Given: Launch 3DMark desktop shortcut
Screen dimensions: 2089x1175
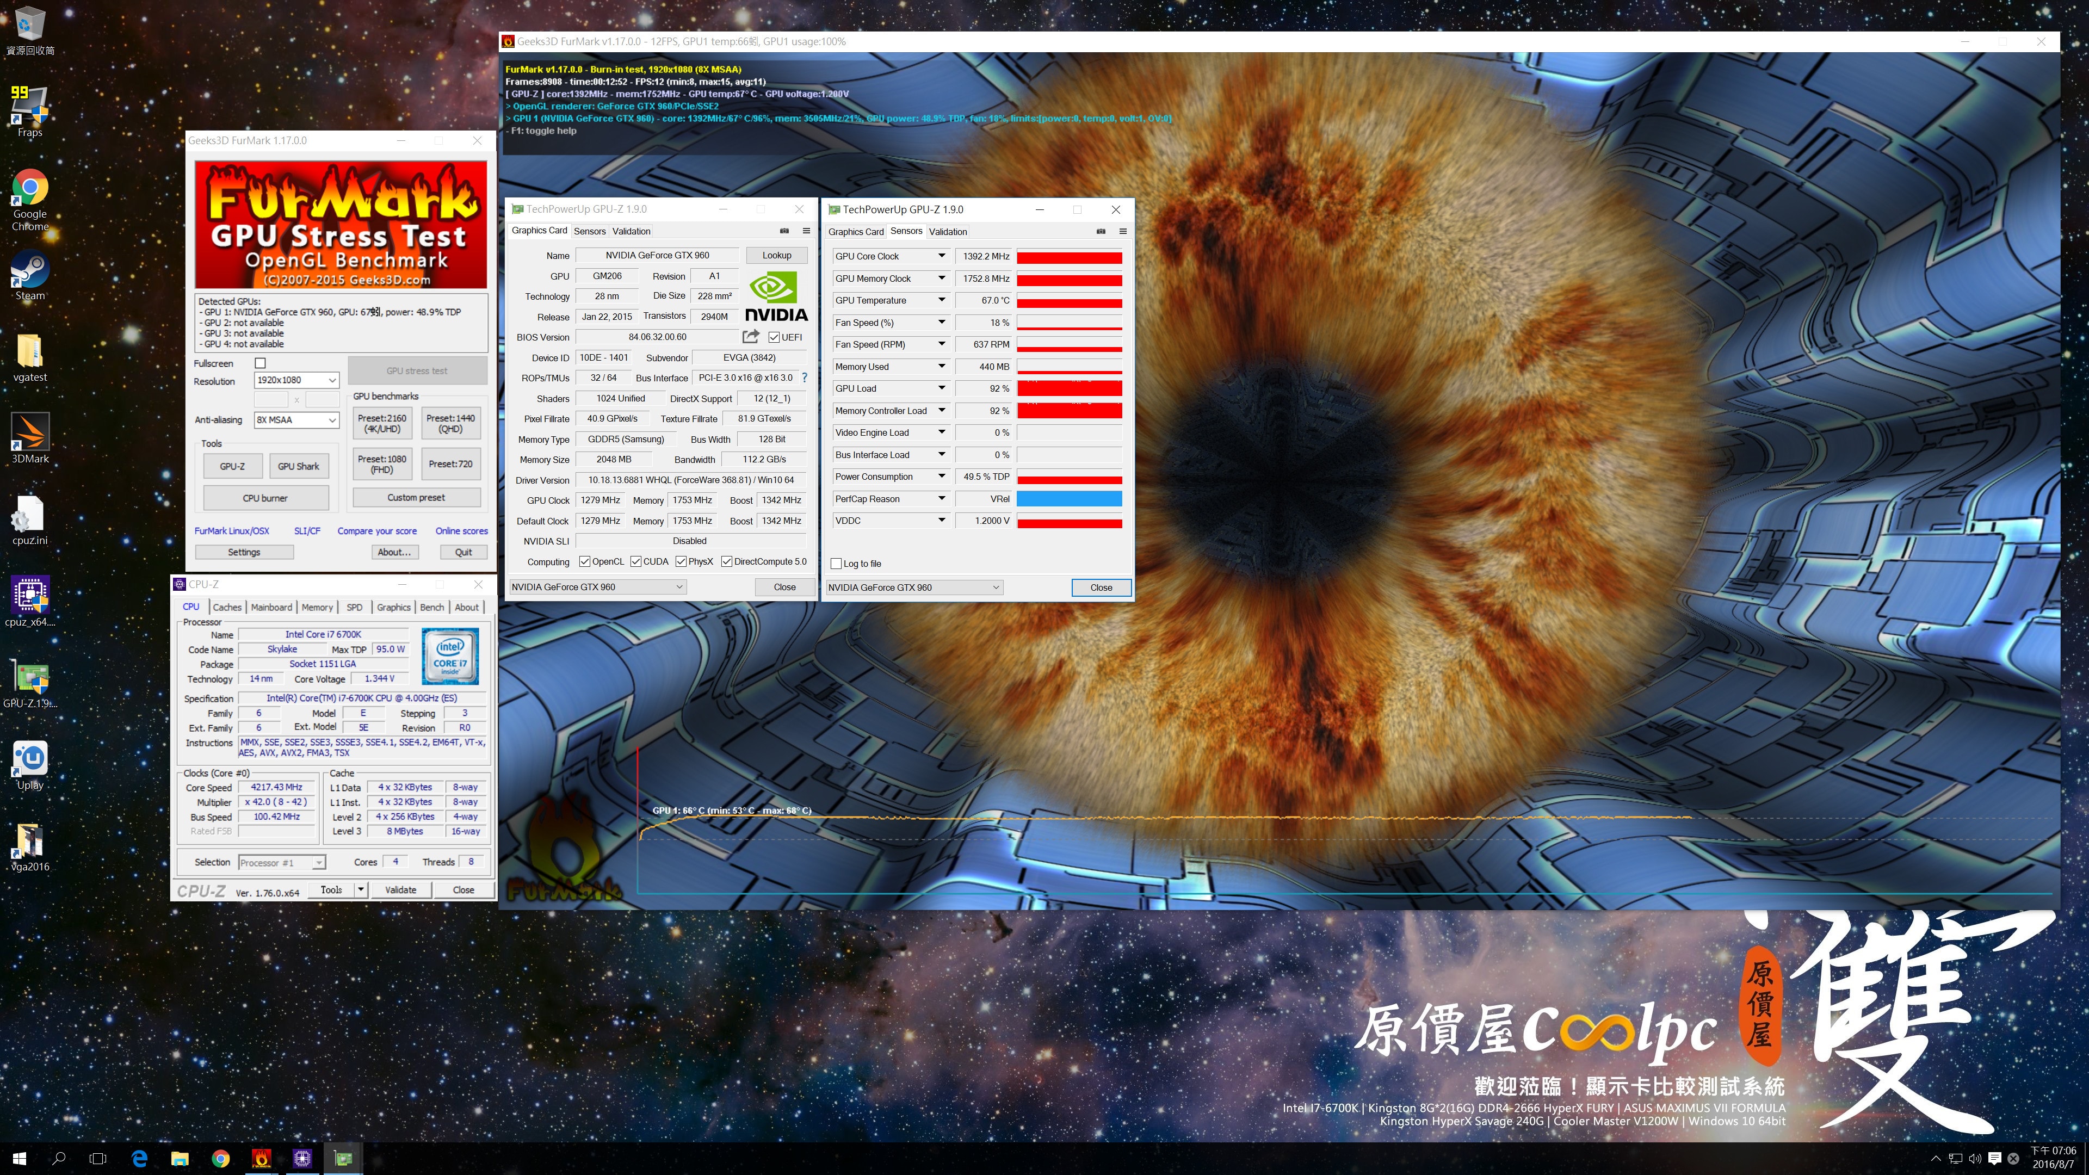Looking at the screenshot, I should (x=30, y=438).
